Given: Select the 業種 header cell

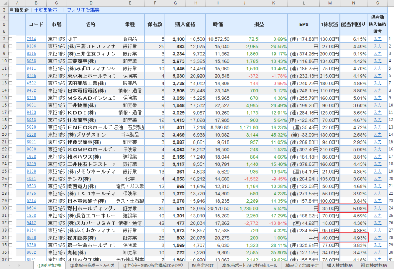Looking at the screenshot, I should (x=130, y=24).
